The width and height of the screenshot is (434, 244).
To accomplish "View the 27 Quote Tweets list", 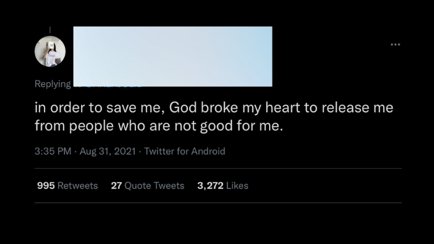I will 148,186.
